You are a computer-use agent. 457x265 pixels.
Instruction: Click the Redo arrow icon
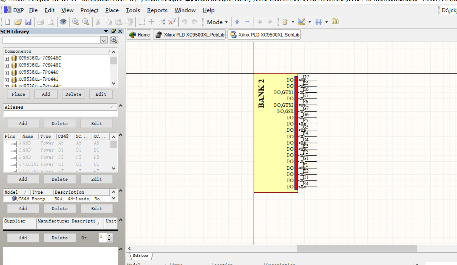pos(195,22)
